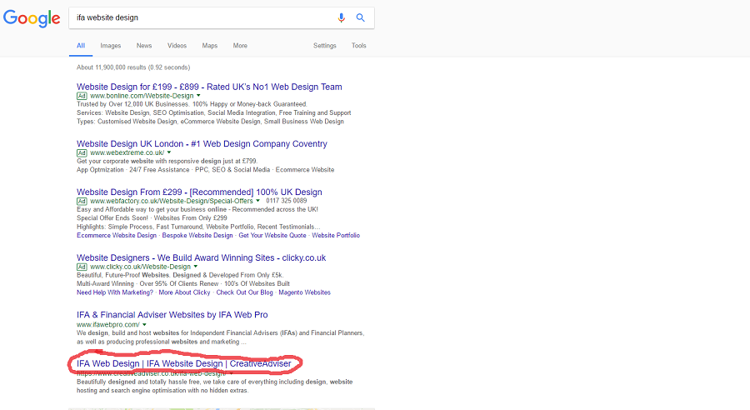Expand dropdown arrow next to webfactory.co.uk URL
This screenshot has width=750, height=410.
257,201
